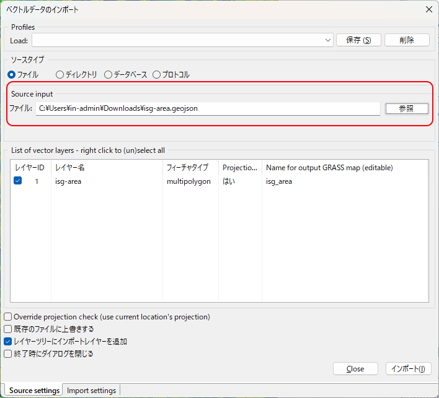
Task: Click the 保存 (S) profile button
Action: [x=358, y=40]
